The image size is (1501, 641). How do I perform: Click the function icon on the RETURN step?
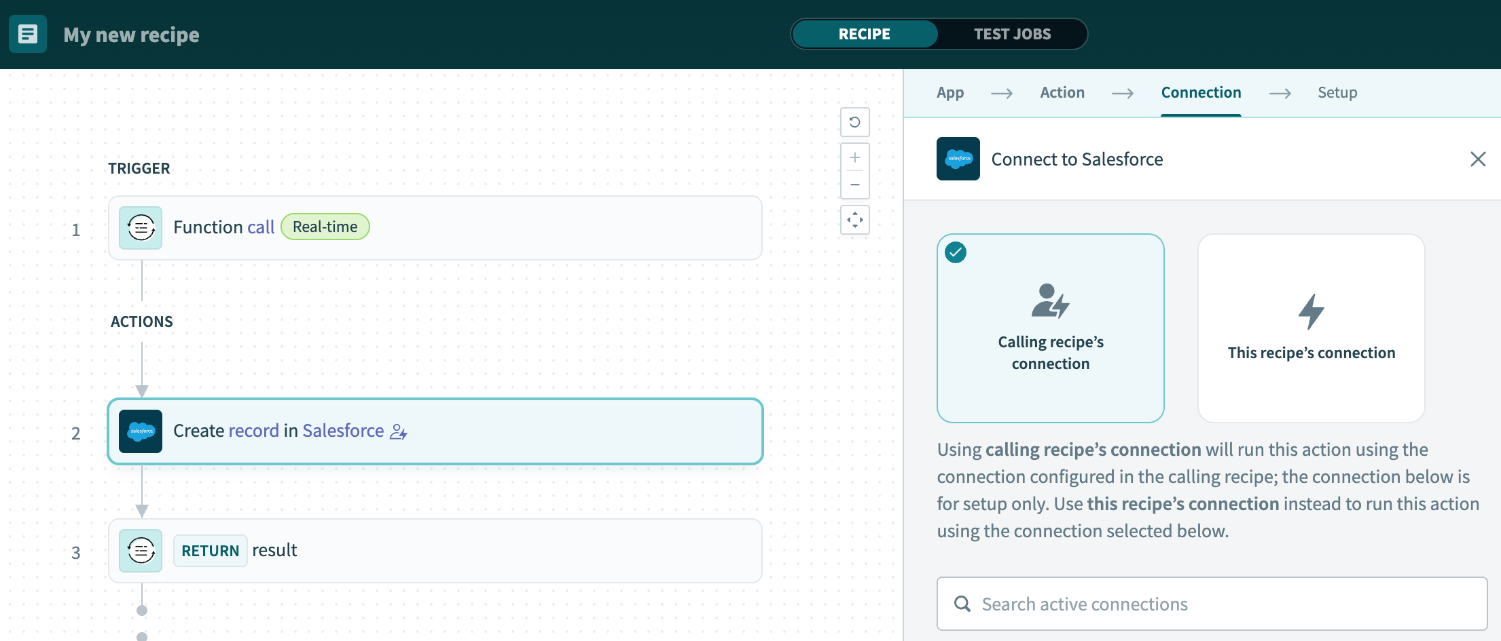140,551
